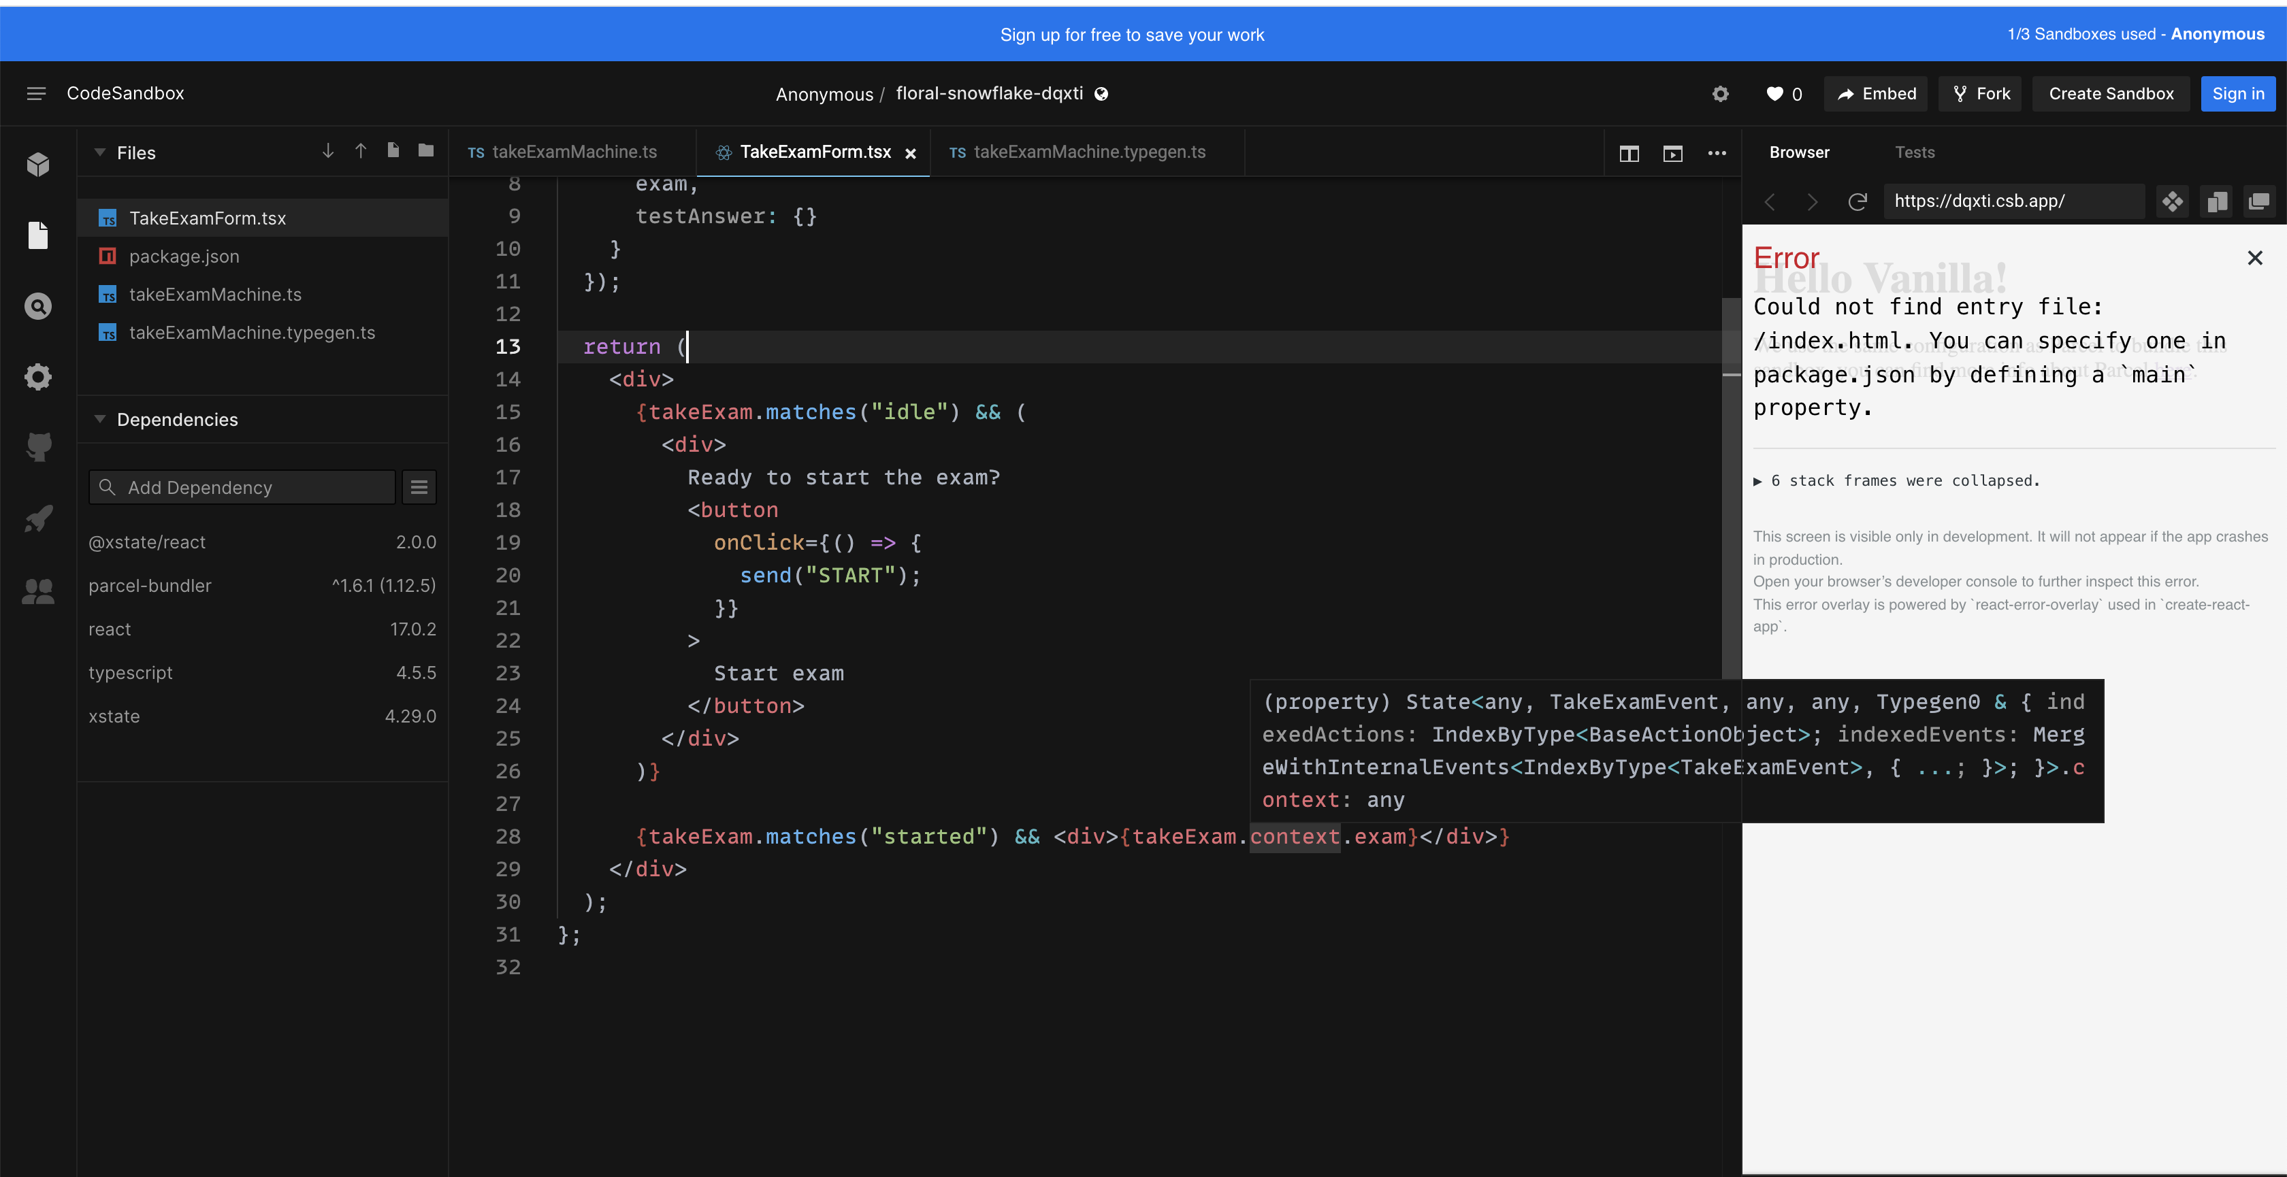
Task: Refresh the browser preview
Action: tap(1858, 201)
